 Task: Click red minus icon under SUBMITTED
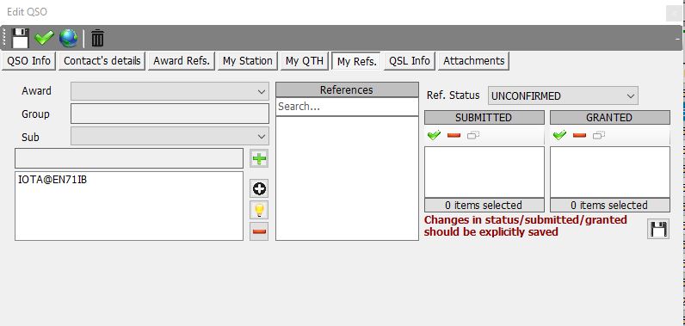pyautogui.click(x=454, y=136)
